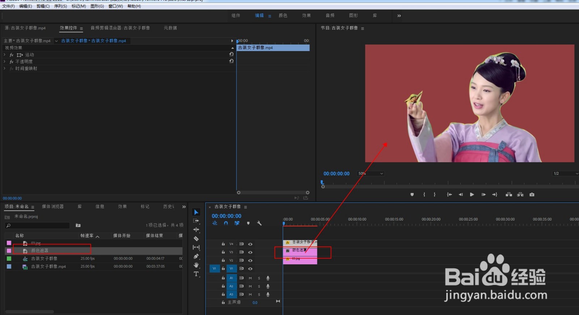Open search-bin folder icon in Project panel

tap(78, 225)
